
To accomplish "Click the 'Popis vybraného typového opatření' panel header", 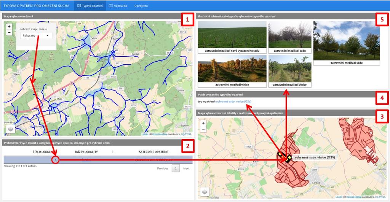I will pos(292,95).
